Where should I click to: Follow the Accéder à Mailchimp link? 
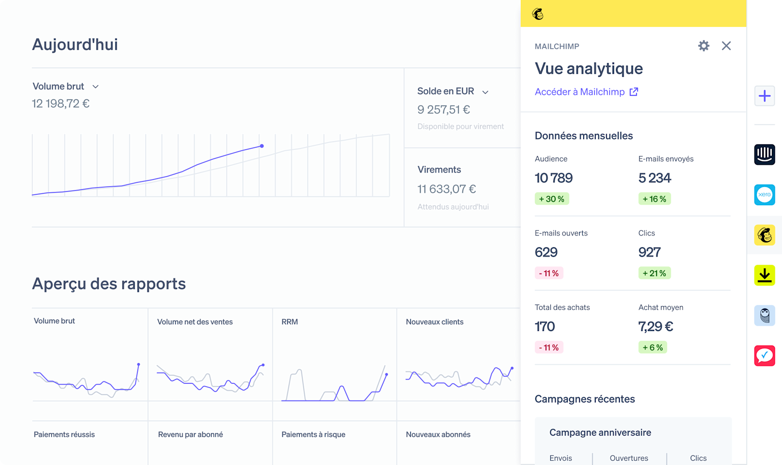pyautogui.click(x=579, y=92)
